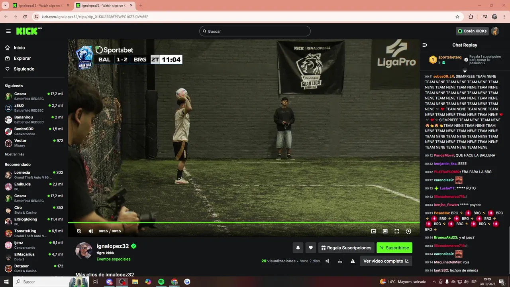Expand Mostrar más followed channels

pyautogui.click(x=14, y=154)
